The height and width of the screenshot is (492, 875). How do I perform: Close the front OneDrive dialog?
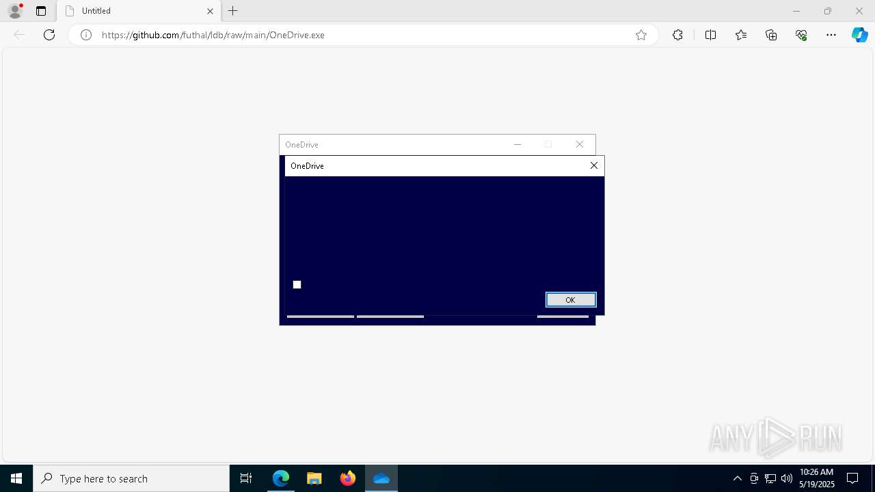(x=593, y=165)
